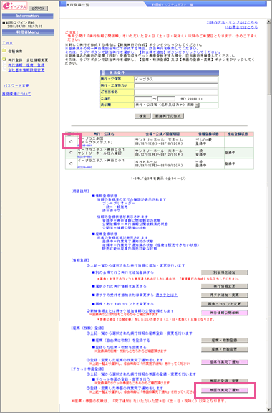Click the 別会場を追加 button
Viewport: 272px width, 413px height.
click(x=224, y=272)
